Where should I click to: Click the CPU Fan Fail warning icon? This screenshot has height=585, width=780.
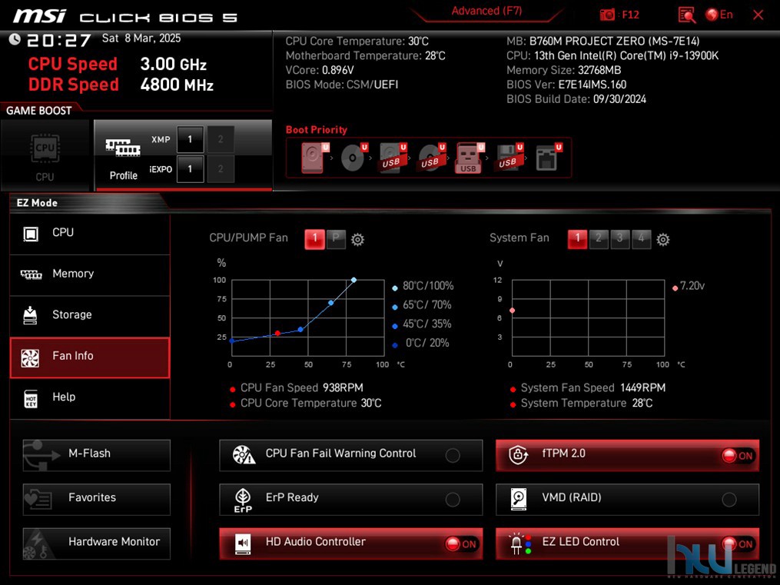click(x=244, y=454)
